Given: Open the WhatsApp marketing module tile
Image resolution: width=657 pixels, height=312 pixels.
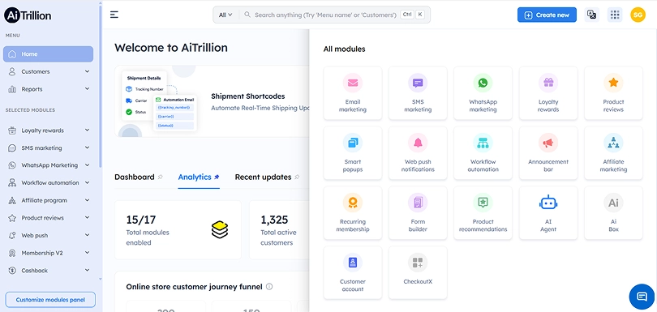Looking at the screenshot, I should [483, 93].
